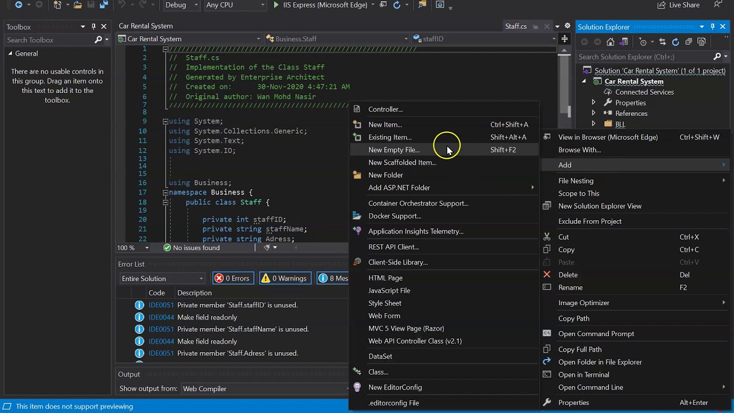The width and height of the screenshot is (734, 413).
Task: Toggle the 0 Warnings filter
Action: (x=285, y=278)
